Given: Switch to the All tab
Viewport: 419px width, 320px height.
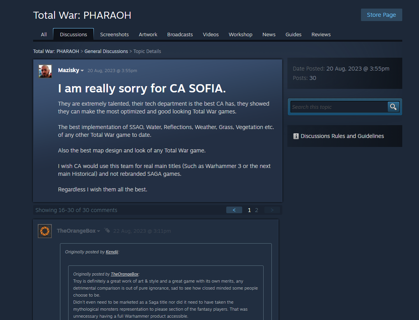Looking at the screenshot, I should 44,35.
